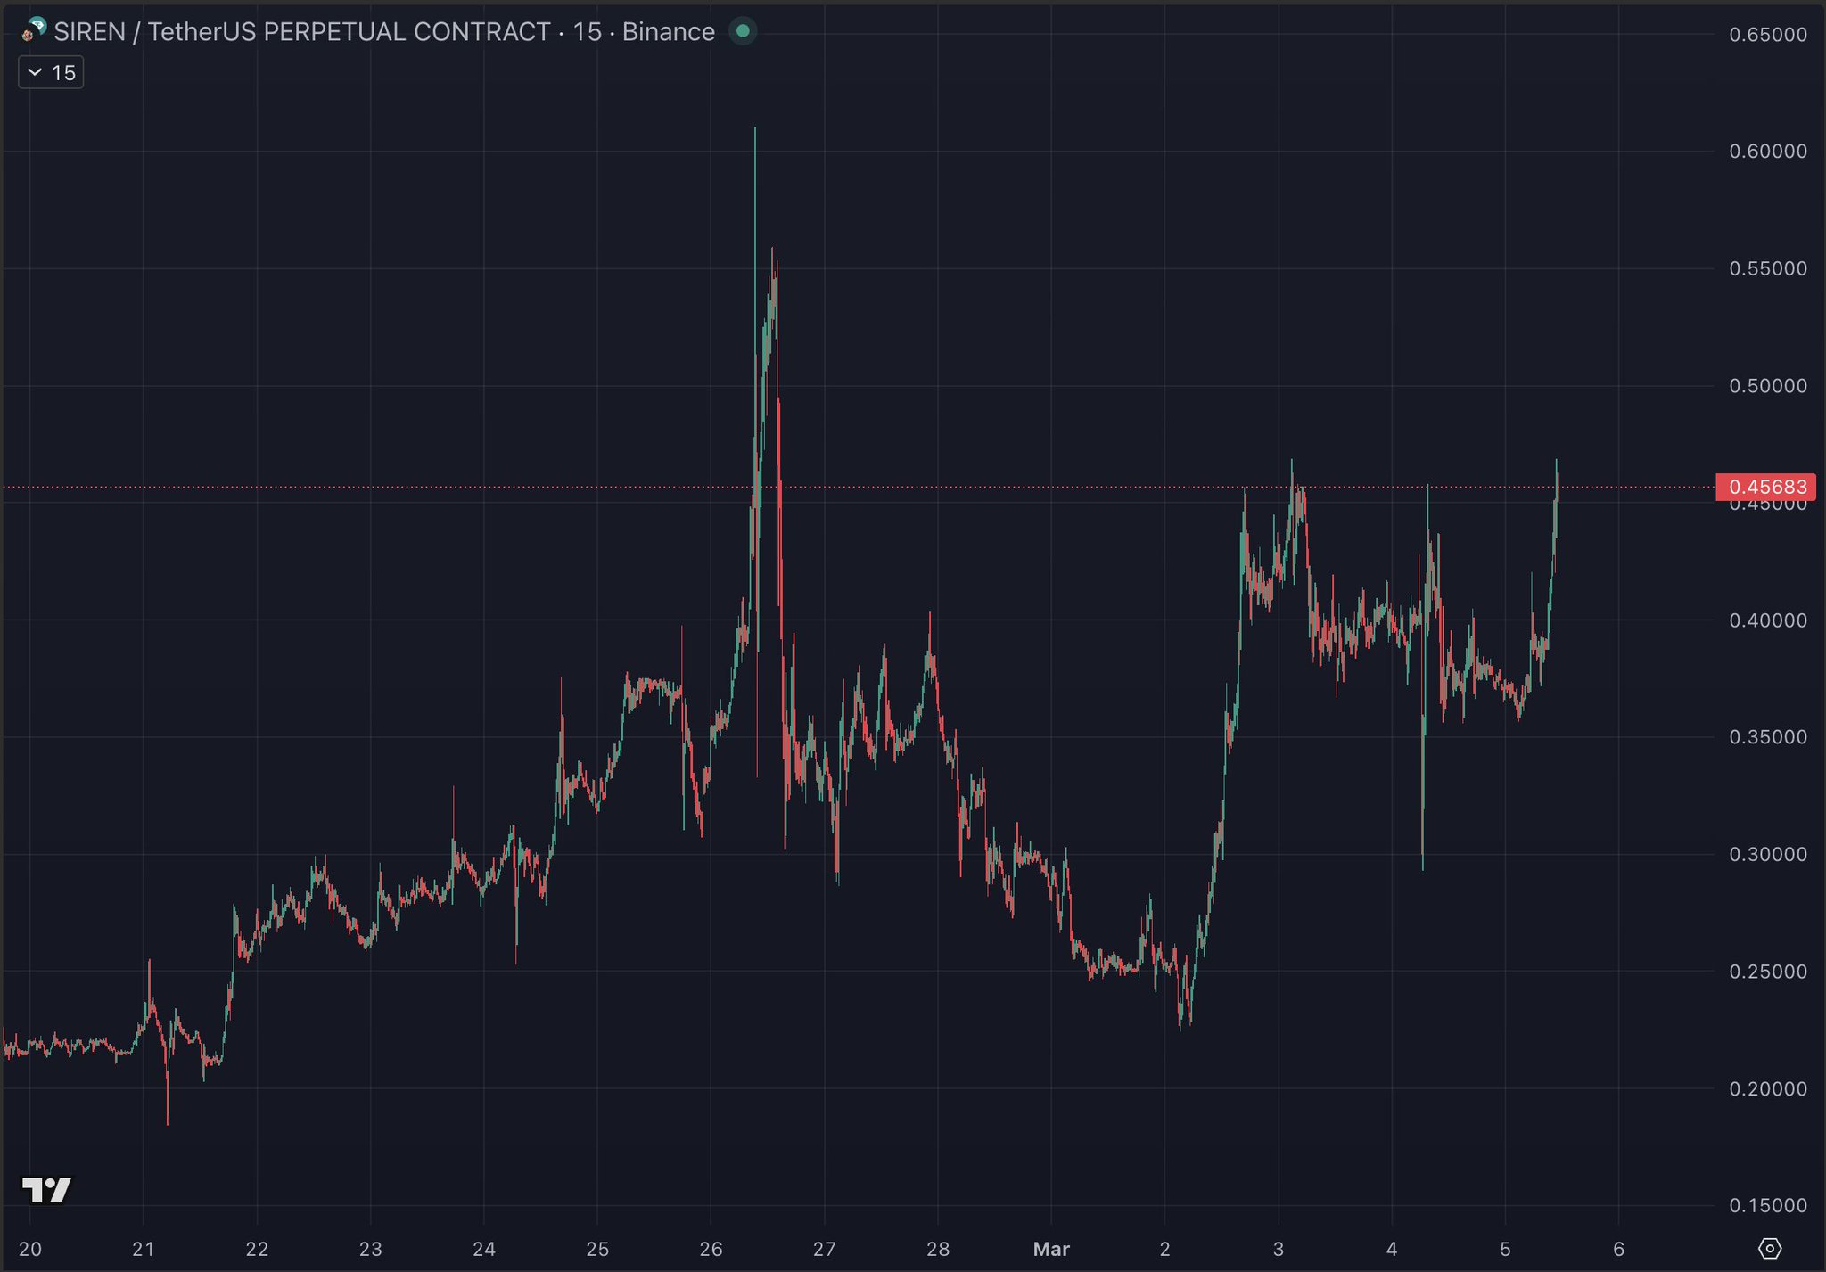This screenshot has width=1826, height=1272.
Task: Click date 23 on the time axis
Action: (x=370, y=1249)
